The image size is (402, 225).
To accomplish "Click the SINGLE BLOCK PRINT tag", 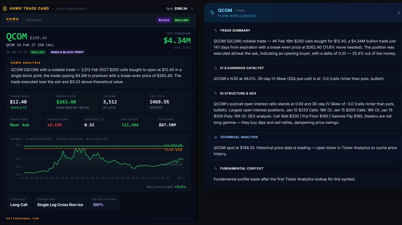I will pos(67,52).
